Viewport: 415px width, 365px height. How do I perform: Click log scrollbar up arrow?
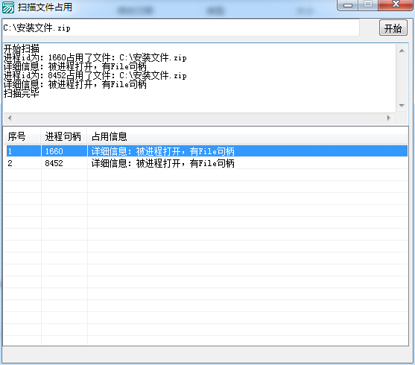click(x=402, y=51)
